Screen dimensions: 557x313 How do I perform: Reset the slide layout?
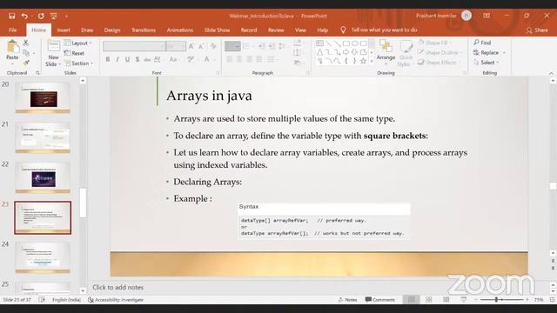(x=74, y=53)
